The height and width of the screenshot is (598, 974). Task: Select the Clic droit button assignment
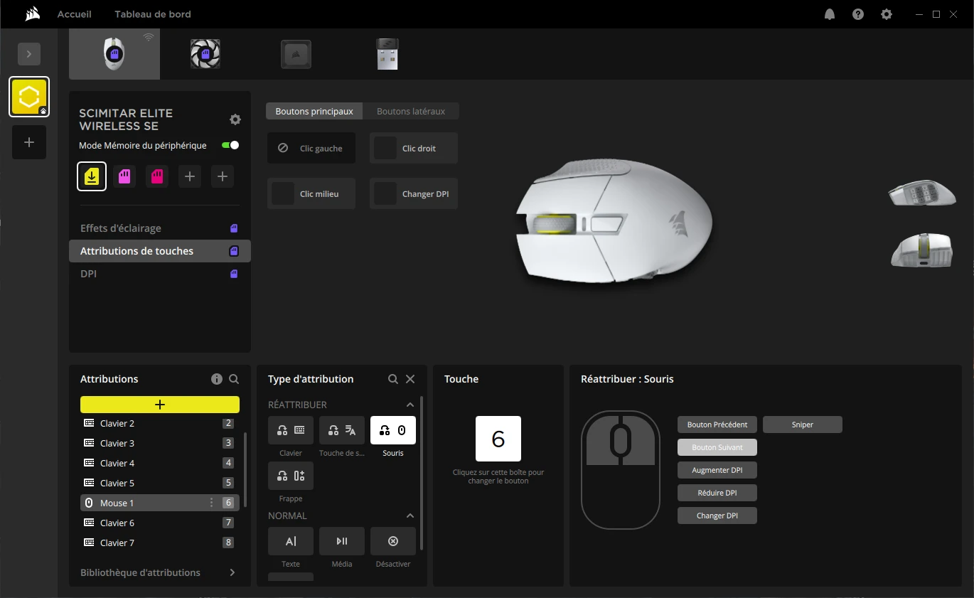tap(414, 148)
